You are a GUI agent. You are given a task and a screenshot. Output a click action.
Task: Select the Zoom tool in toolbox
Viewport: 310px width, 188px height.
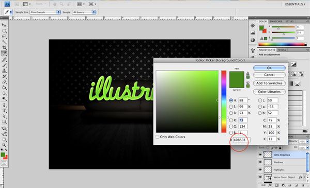coord(4,145)
